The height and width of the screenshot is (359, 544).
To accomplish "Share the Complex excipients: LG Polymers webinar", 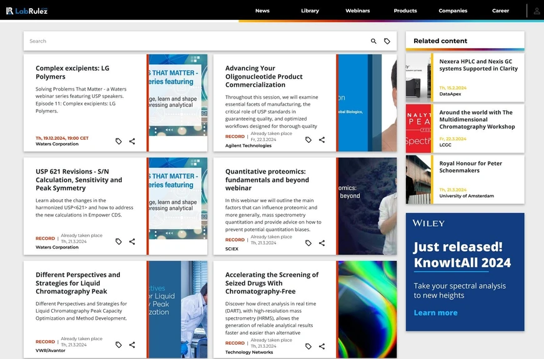I will tap(132, 141).
